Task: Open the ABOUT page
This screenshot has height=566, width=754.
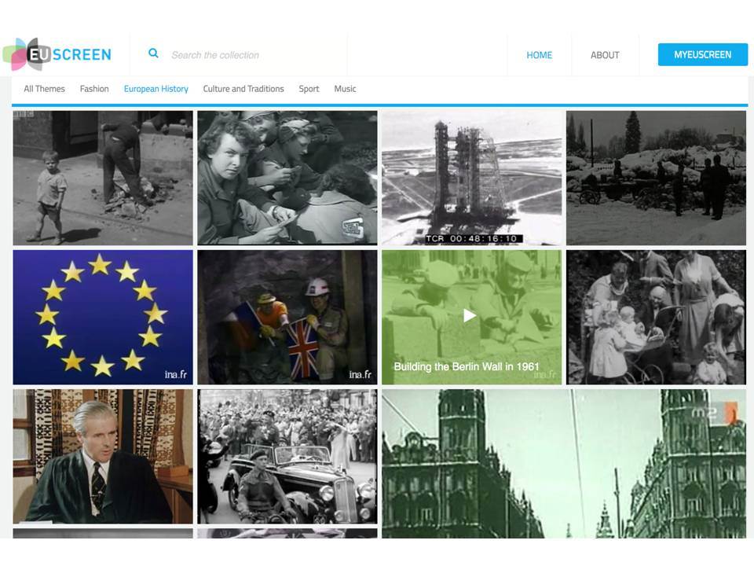Action: pos(605,55)
